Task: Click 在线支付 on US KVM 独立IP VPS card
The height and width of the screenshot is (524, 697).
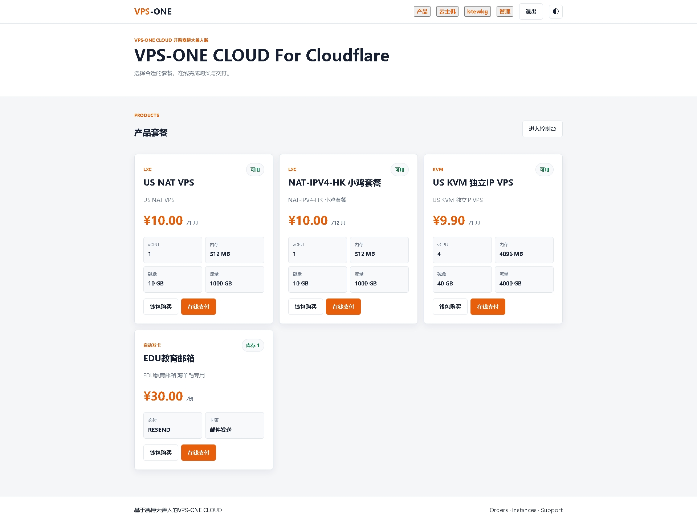Action: (488, 307)
